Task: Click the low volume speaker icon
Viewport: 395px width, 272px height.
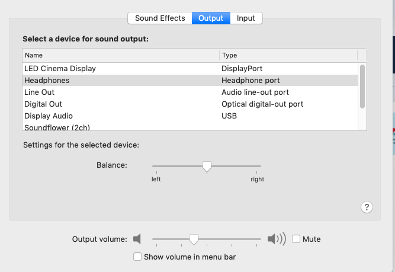Action: 137,239
